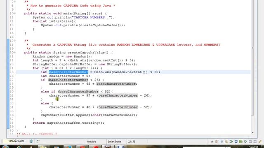Click the heap status 115M of 248M
Screen dimensions: 264x148
(16, 141)
